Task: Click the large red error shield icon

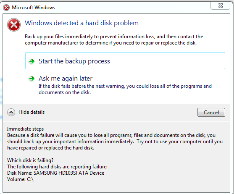Action: click(x=14, y=25)
